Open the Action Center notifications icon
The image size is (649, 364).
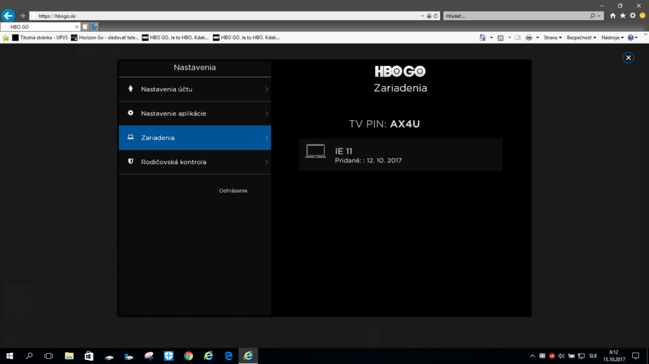(636, 356)
